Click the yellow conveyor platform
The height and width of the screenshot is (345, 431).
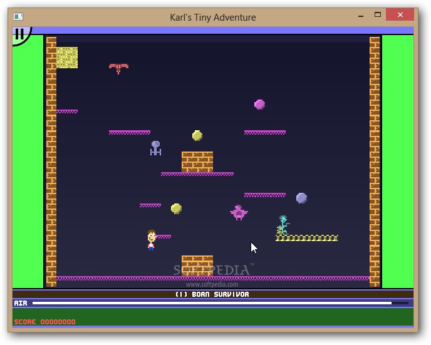click(307, 238)
